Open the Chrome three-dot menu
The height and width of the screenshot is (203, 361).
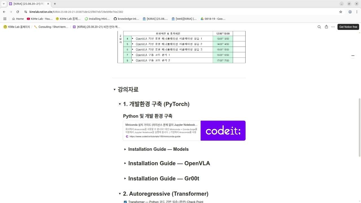click(x=357, y=12)
